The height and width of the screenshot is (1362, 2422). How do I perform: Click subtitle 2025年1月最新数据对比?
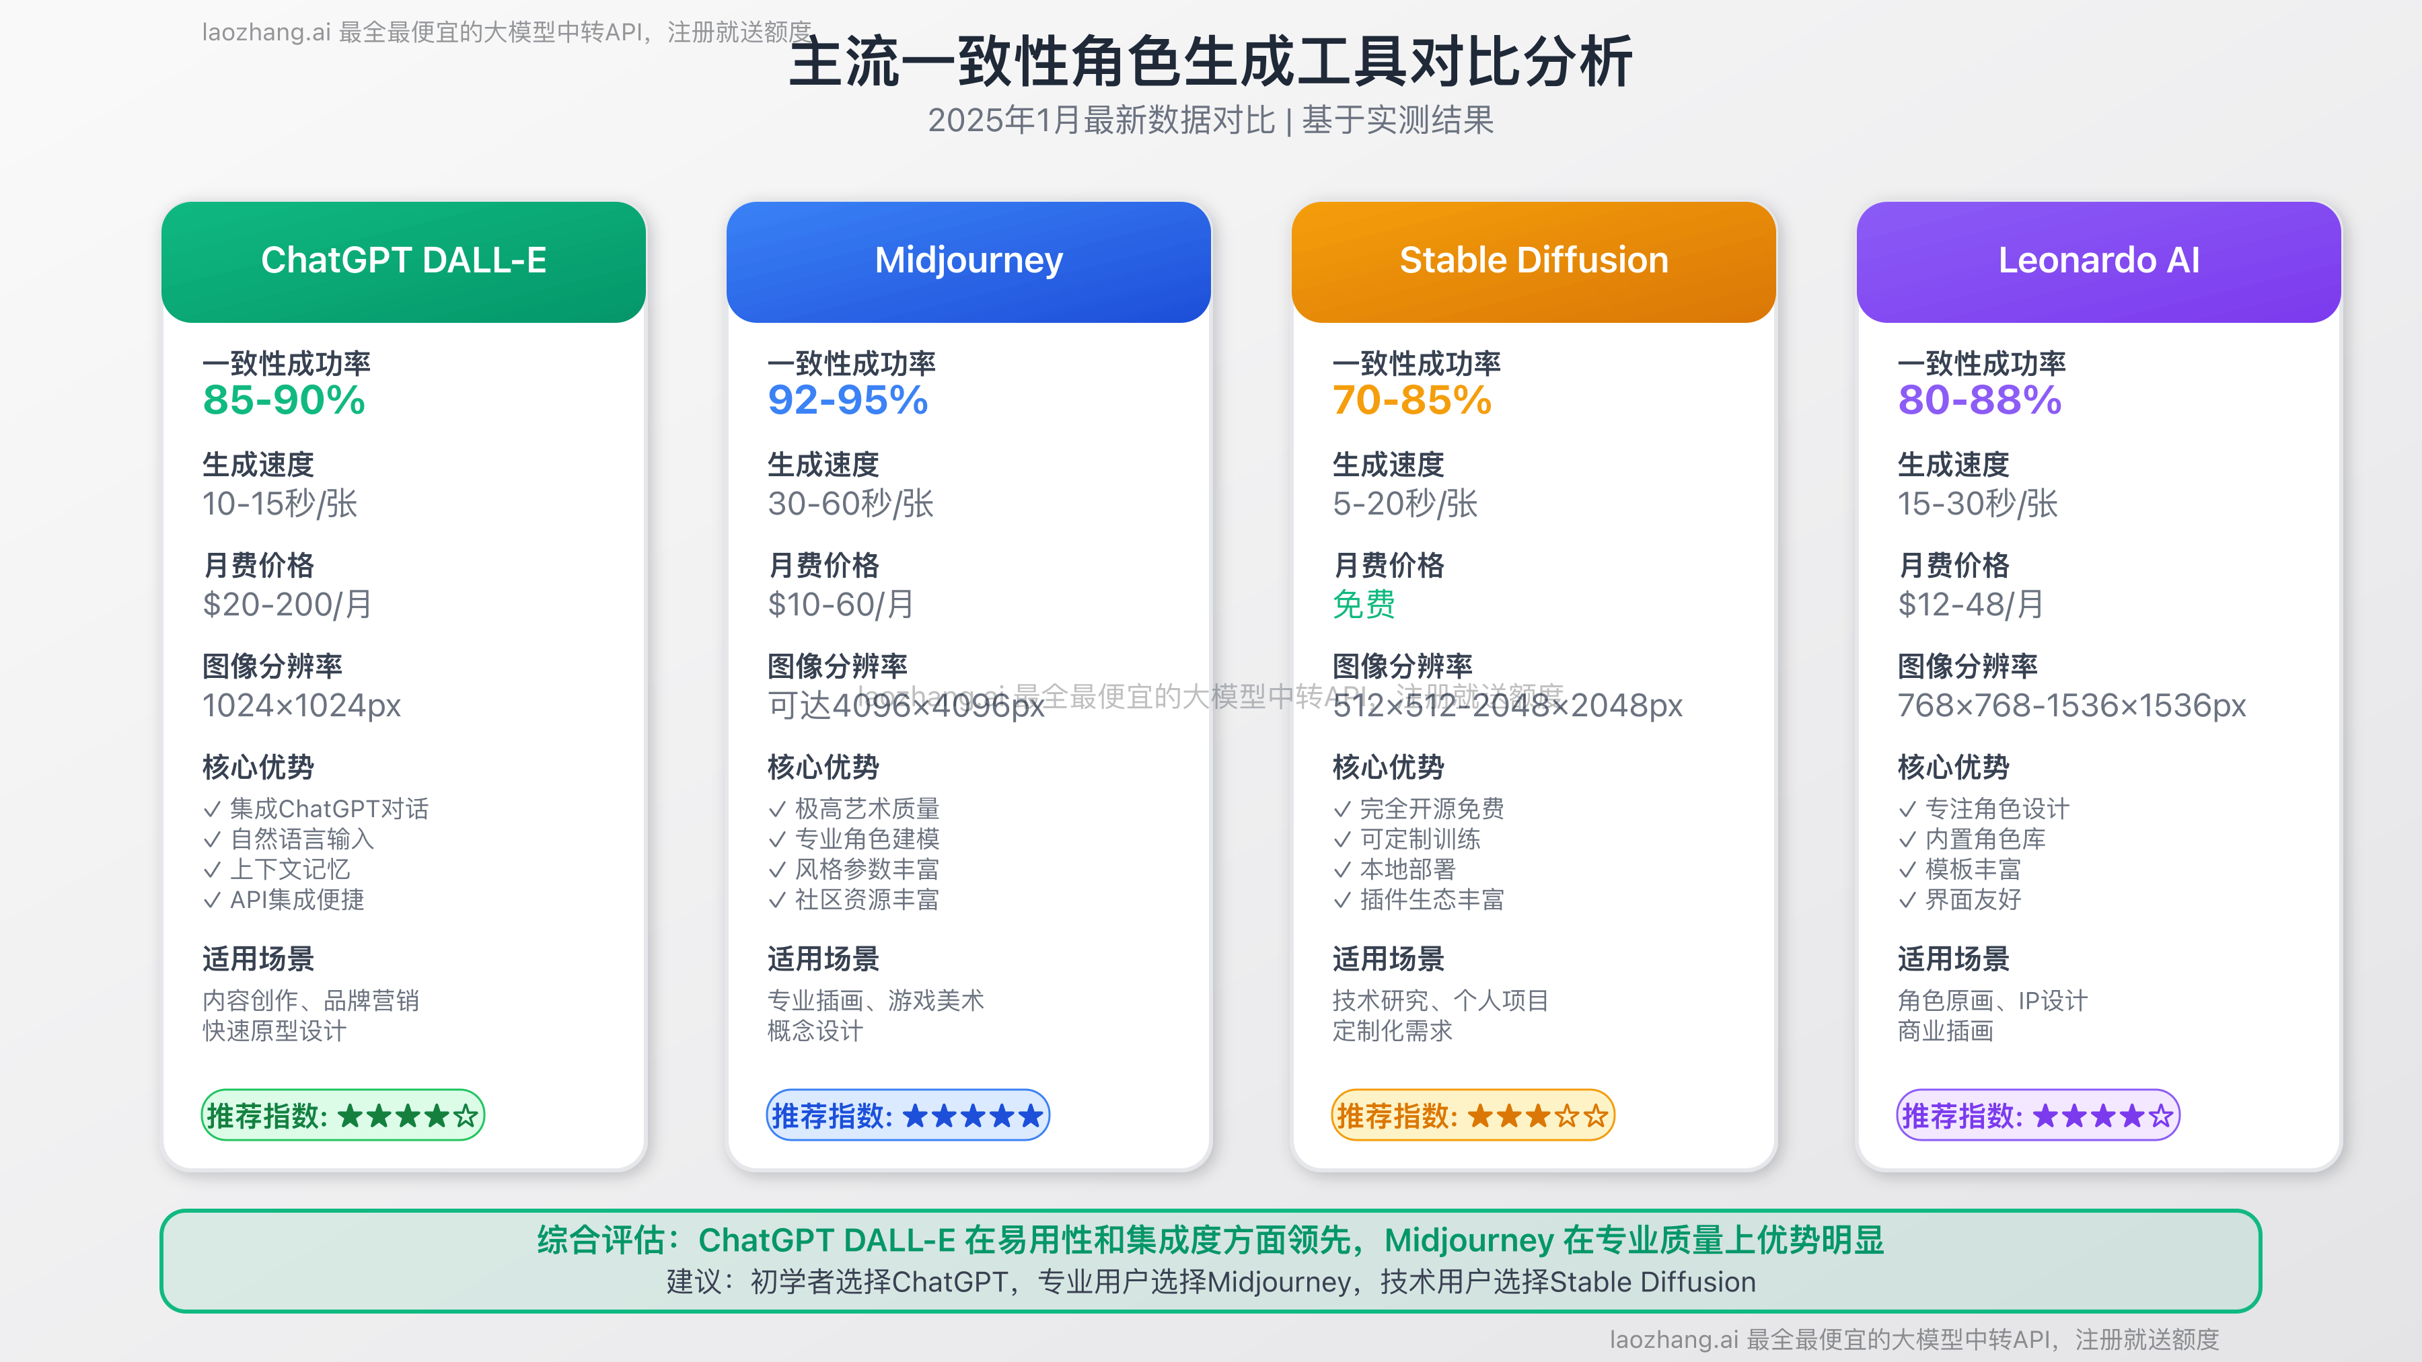tap(1101, 120)
